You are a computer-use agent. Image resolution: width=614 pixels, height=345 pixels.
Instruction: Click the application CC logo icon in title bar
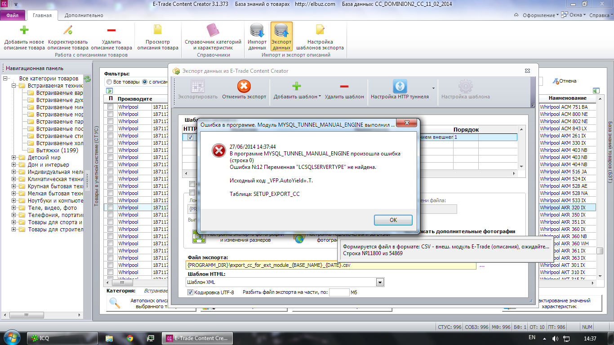(4, 4)
